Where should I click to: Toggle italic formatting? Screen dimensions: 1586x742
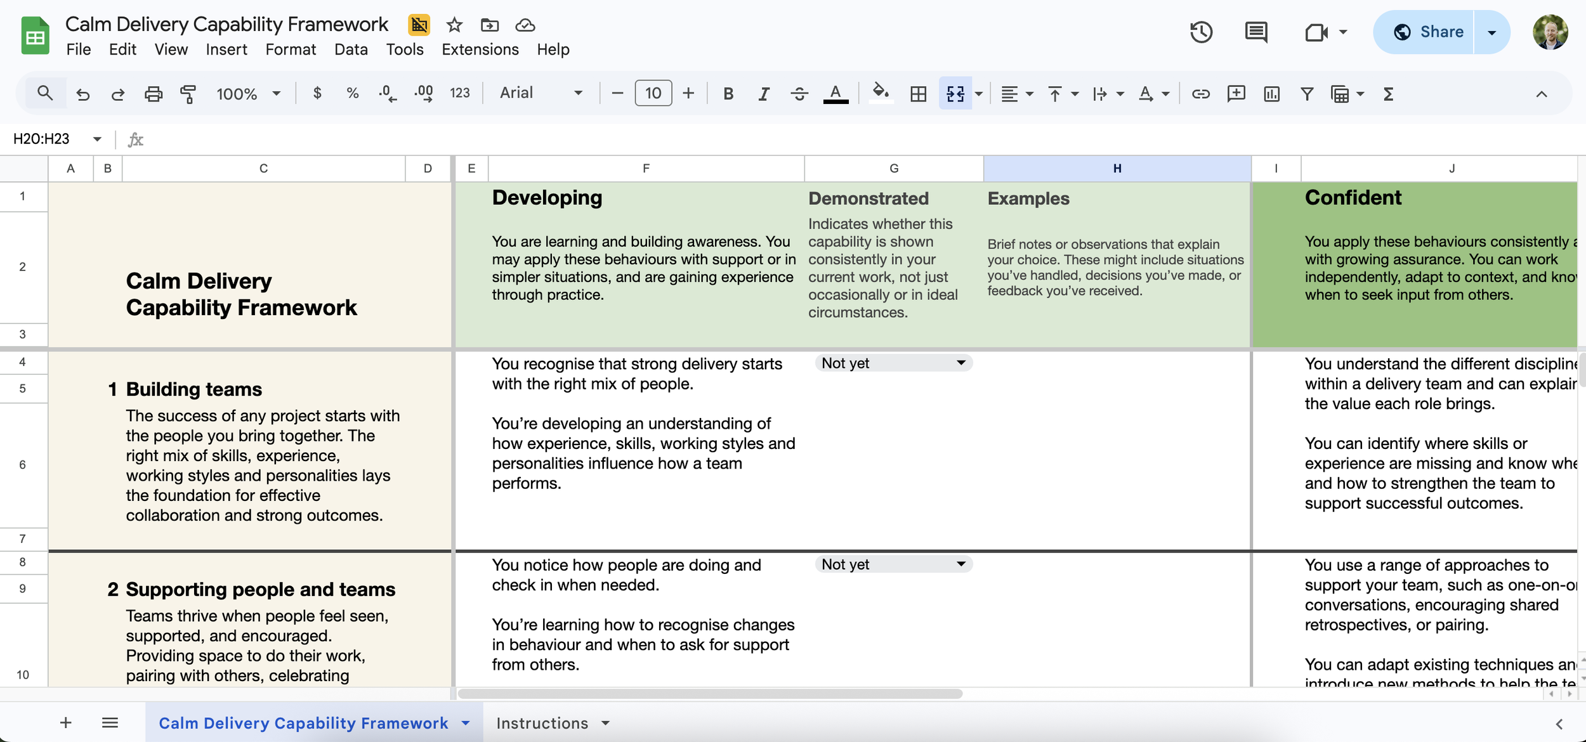point(763,93)
